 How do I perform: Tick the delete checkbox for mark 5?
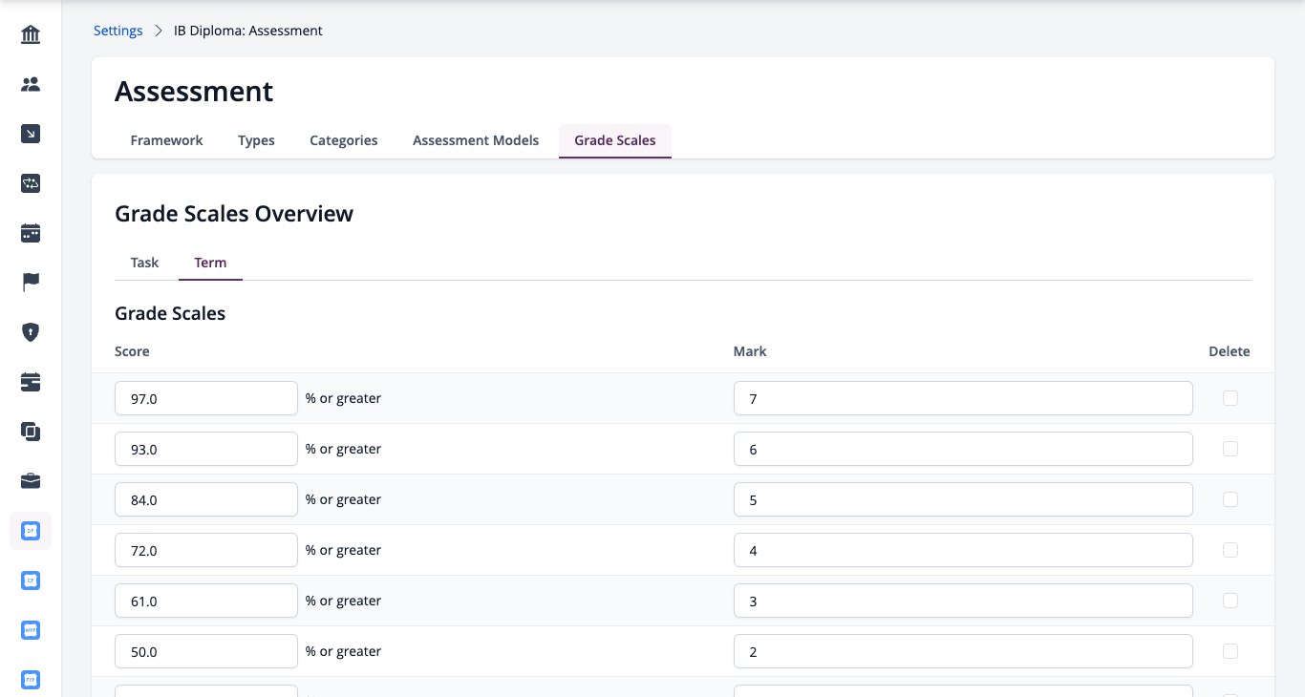click(1230, 499)
